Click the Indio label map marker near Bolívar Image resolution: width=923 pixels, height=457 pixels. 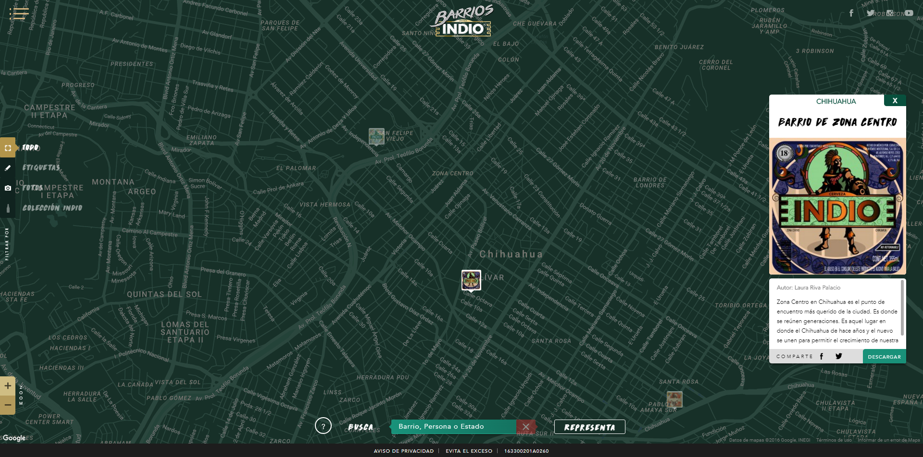471,280
